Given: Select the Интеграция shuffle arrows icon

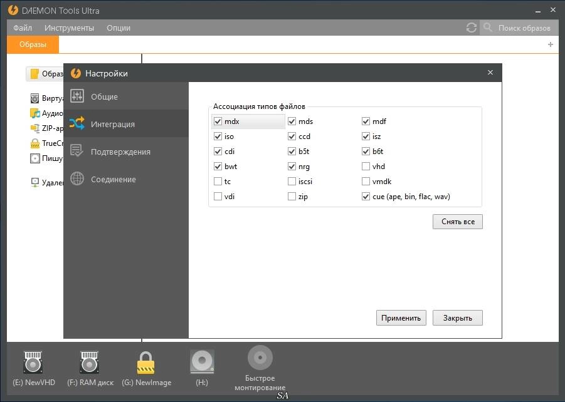Looking at the screenshot, I should pos(77,123).
